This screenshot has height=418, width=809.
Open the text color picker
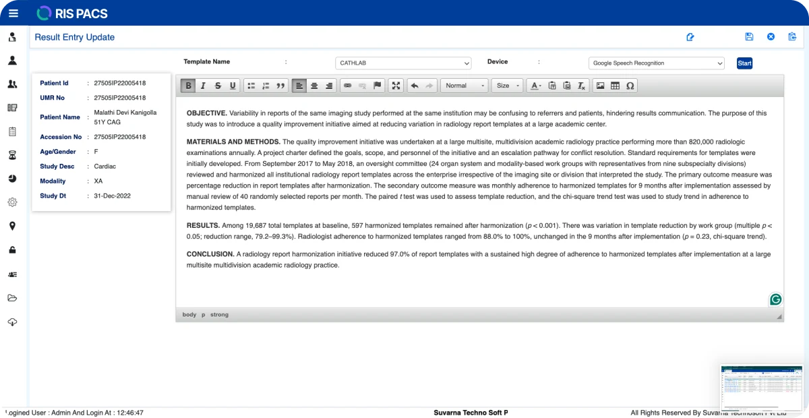536,86
